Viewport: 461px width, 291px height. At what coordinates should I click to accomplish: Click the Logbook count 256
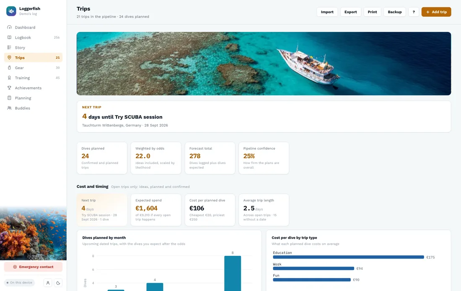point(57,37)
